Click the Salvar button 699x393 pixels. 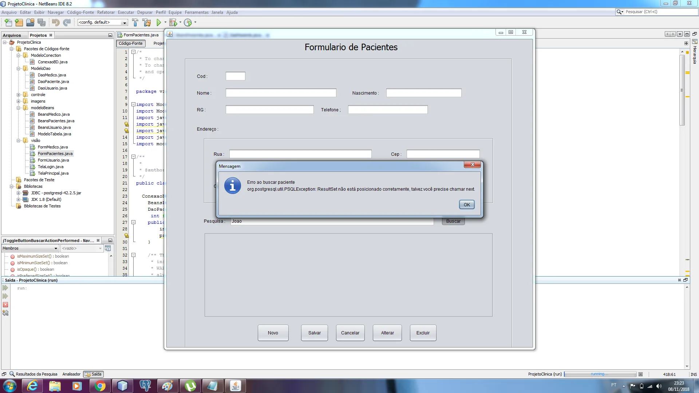point(314,333)
